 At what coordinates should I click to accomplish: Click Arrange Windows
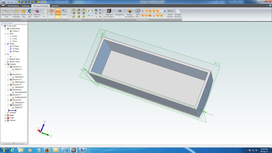click(x=177, y=13)
